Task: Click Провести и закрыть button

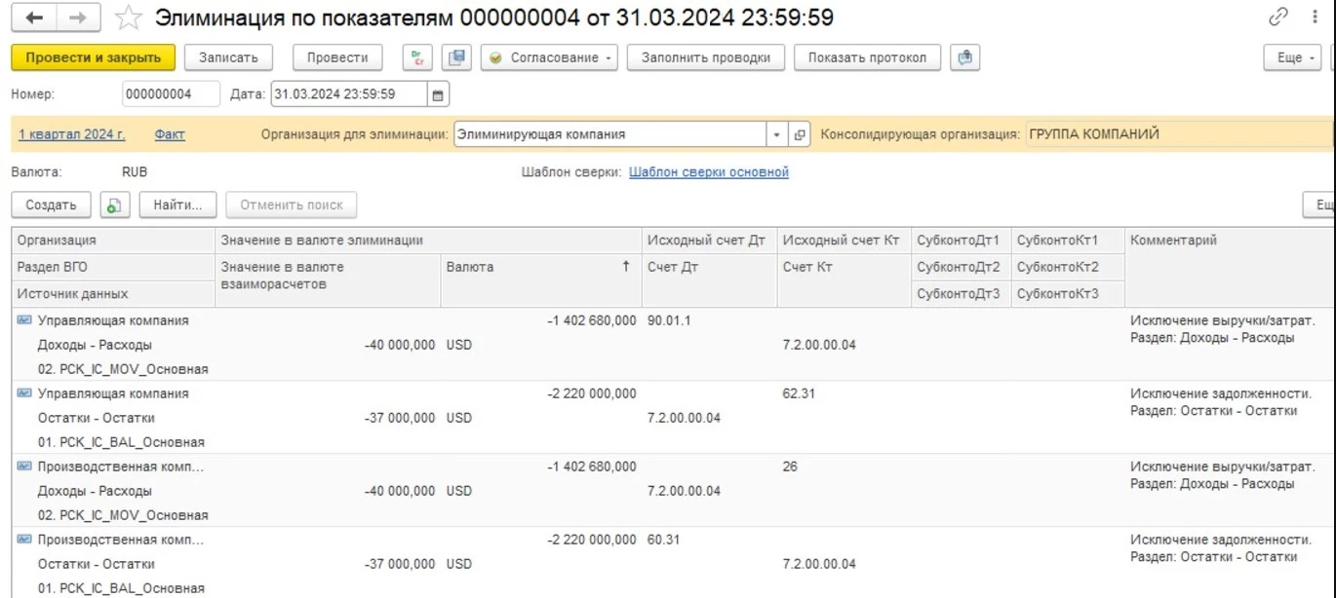Action: [x=93, y=57]
